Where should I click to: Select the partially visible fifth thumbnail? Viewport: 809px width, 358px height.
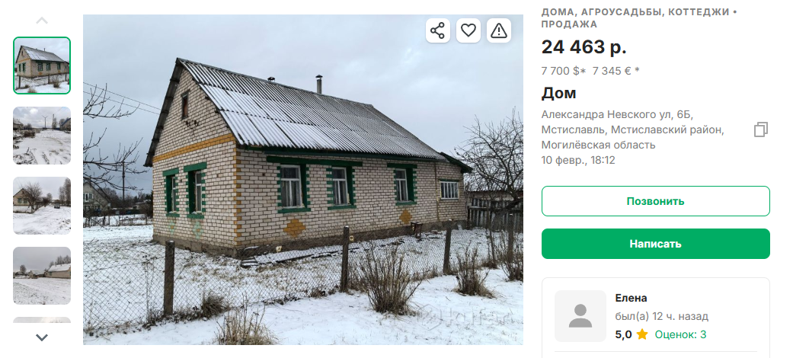(x=42, y=320)
